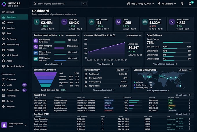Viewport: 197px width, 132px height.
Task: Click the MRO Supplies icon
Action: [36, 59]
